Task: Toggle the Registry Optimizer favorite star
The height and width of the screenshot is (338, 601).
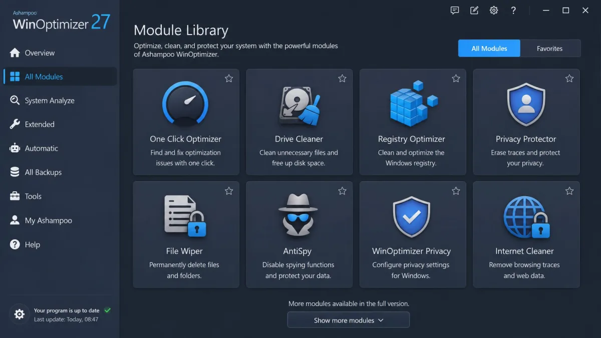Action: point(456,78)
